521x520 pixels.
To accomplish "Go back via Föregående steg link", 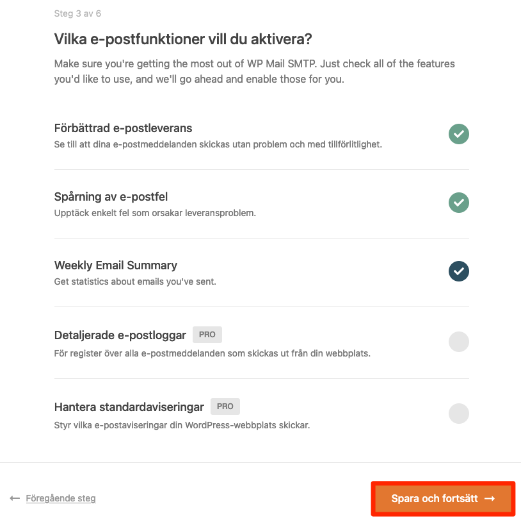I will pyautogui.click(x=61, y=498).
